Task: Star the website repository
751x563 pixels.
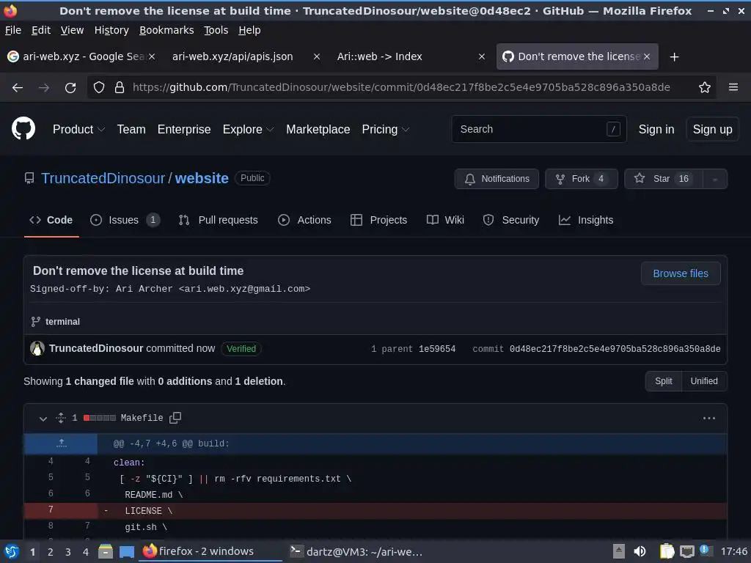Action: 664,179
